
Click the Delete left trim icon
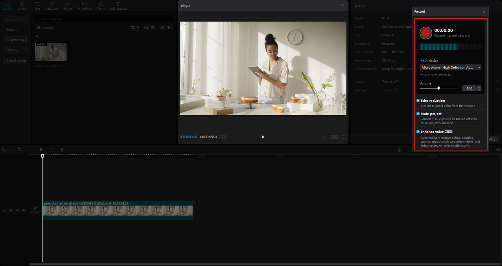(51, 150)
